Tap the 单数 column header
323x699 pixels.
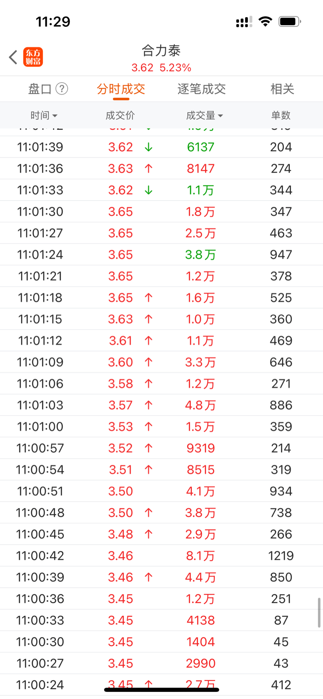(x=281, y=115)
